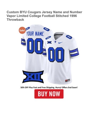Click the Nike jock tag at the jersey hem

coord(68,80)
